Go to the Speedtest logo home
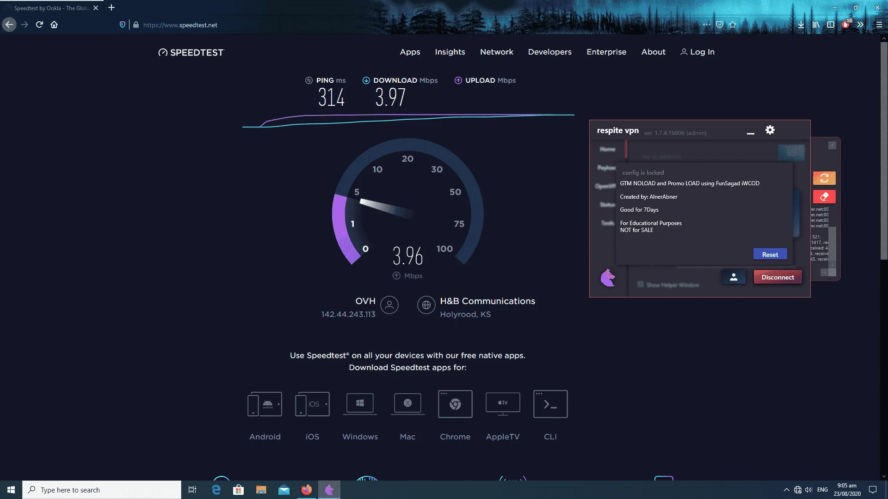 click(191, 52)
